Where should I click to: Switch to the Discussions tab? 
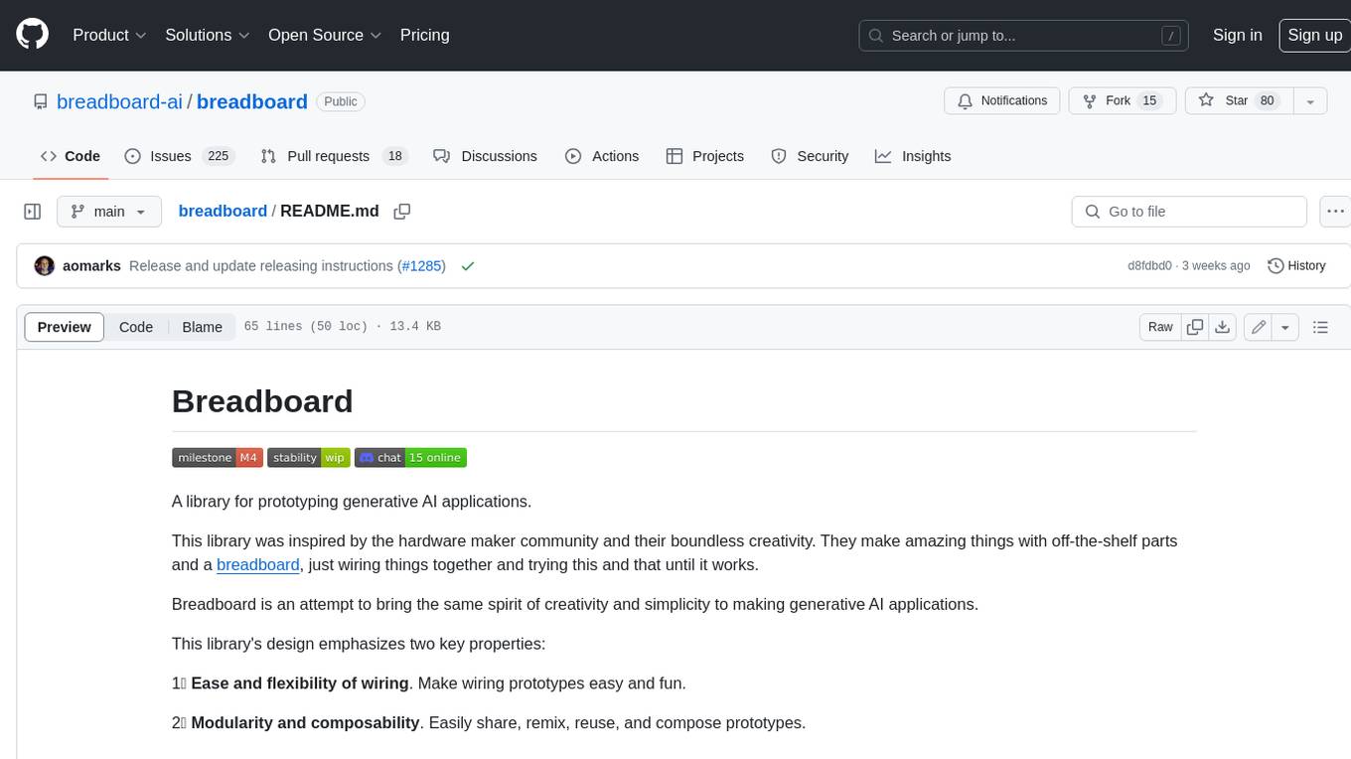(486, 156)
